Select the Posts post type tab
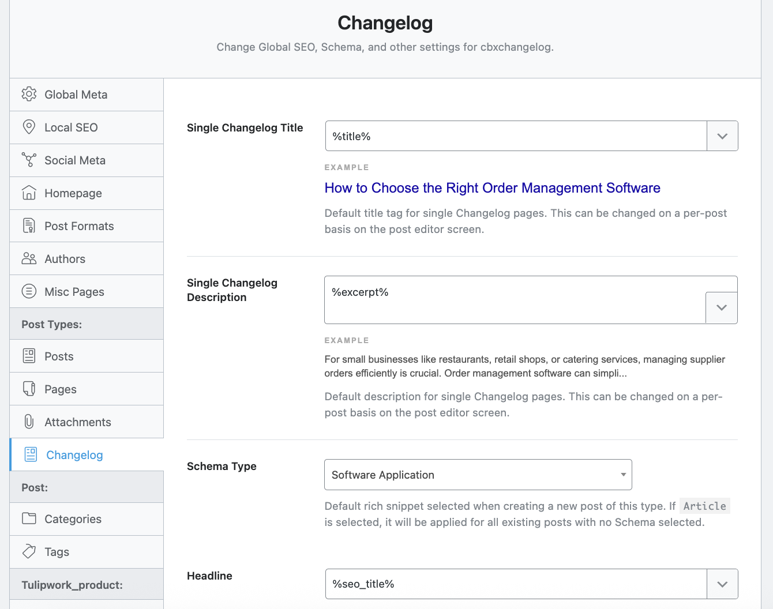 pos(87,356)
